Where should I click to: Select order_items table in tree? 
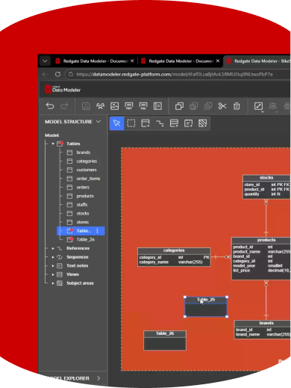[88, 179]
